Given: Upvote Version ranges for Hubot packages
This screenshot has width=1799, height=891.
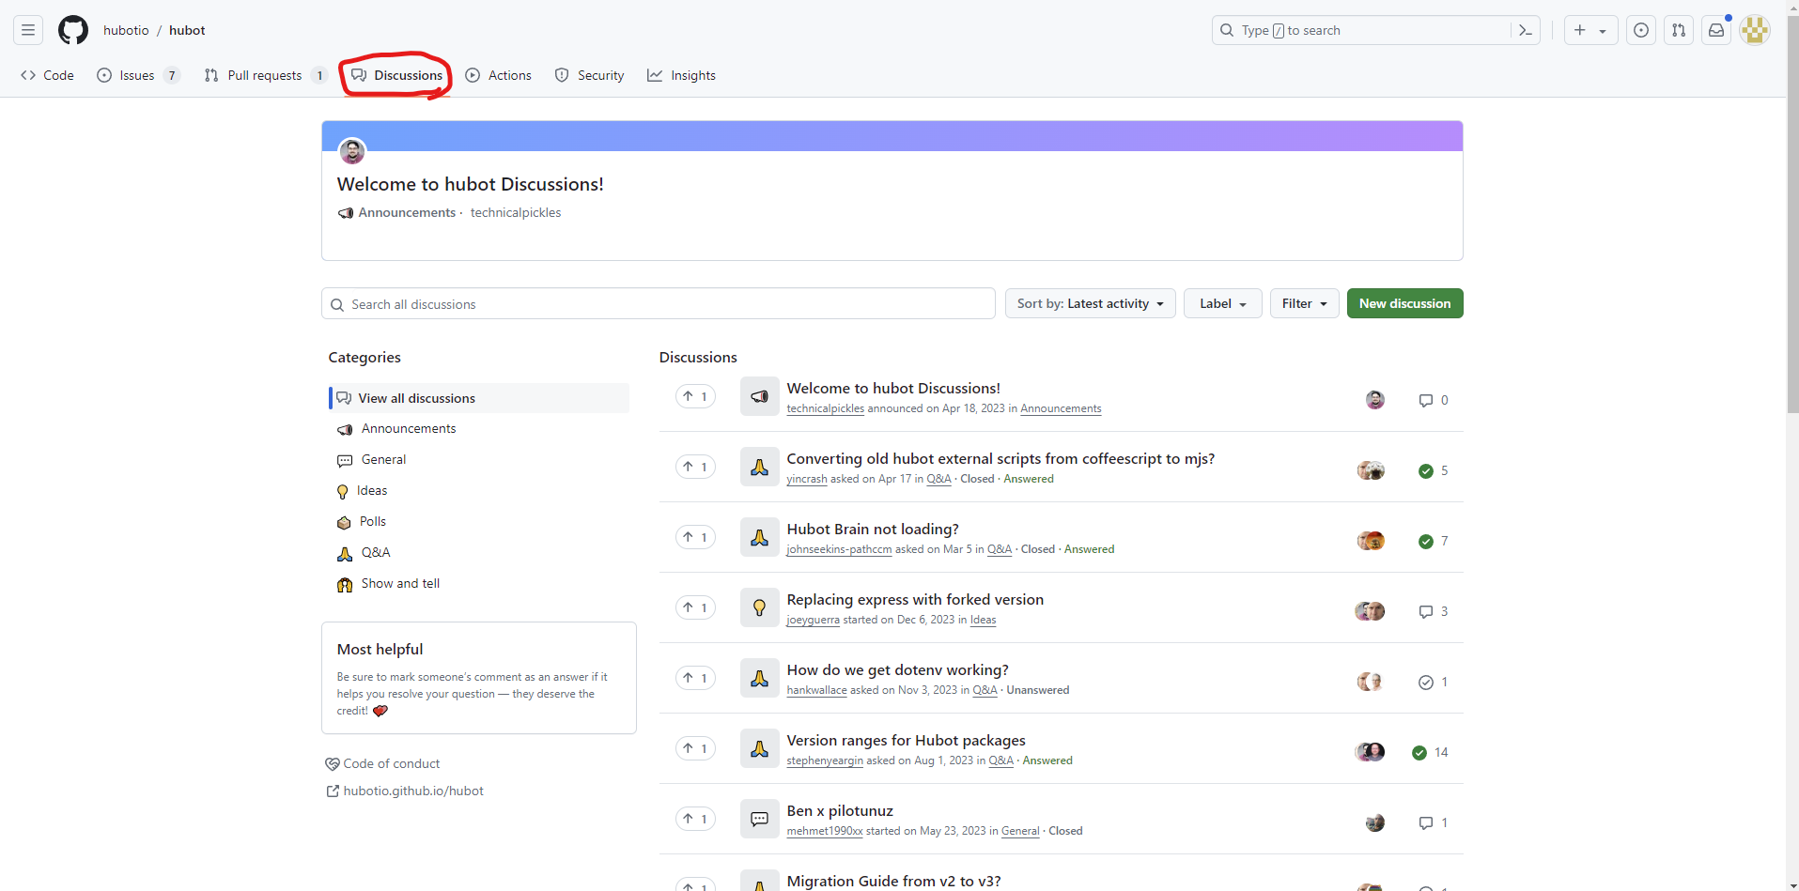Looking at the screenshot, I should 695,748.
